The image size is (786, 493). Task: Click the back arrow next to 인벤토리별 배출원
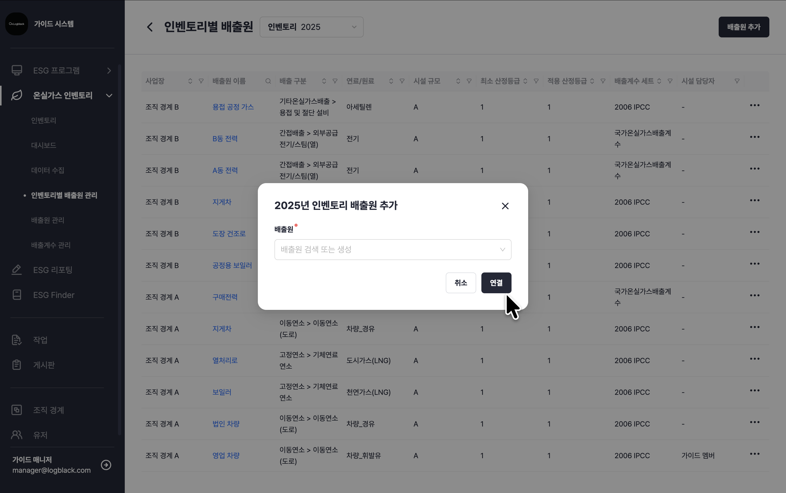click(x=150, y=27)
